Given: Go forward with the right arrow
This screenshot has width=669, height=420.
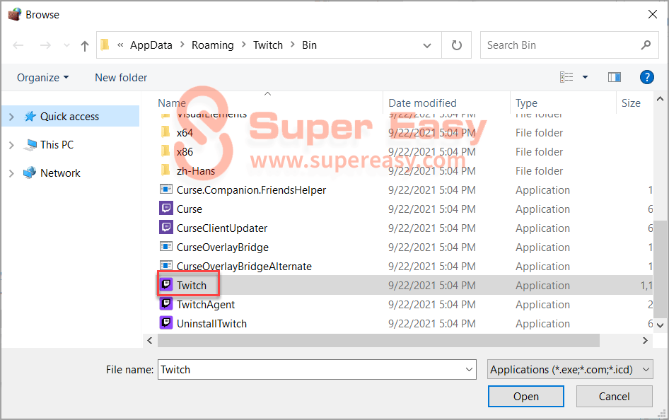Looking at the screenshot, I should point(45,45).
